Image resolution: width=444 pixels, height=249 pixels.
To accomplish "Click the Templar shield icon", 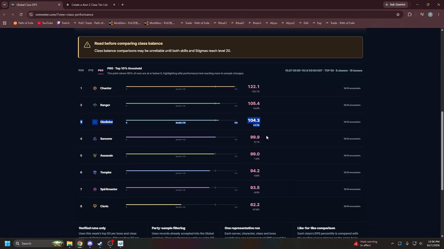I will click(95, 172).
